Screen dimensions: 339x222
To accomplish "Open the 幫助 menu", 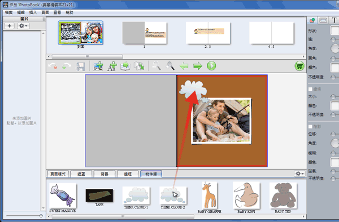I will coord(69,12).
